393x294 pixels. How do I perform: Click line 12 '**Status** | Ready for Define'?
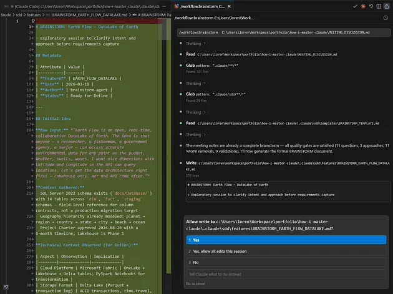[74, 96]
